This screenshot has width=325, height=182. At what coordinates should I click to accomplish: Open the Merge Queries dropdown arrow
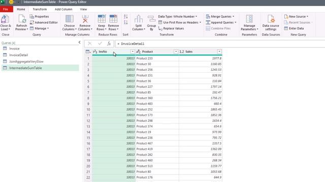coord(233,17)
